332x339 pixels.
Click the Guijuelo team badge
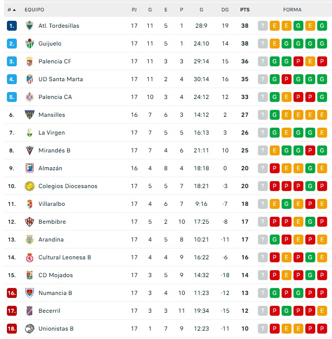pyautogui.click(x=30, y=44)
